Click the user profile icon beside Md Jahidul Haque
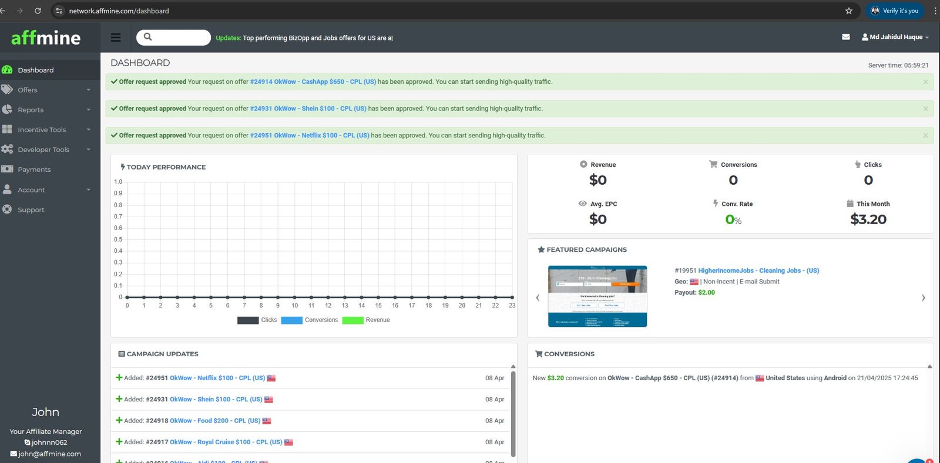Screen dimensions: 940x463 click(865, 37)
